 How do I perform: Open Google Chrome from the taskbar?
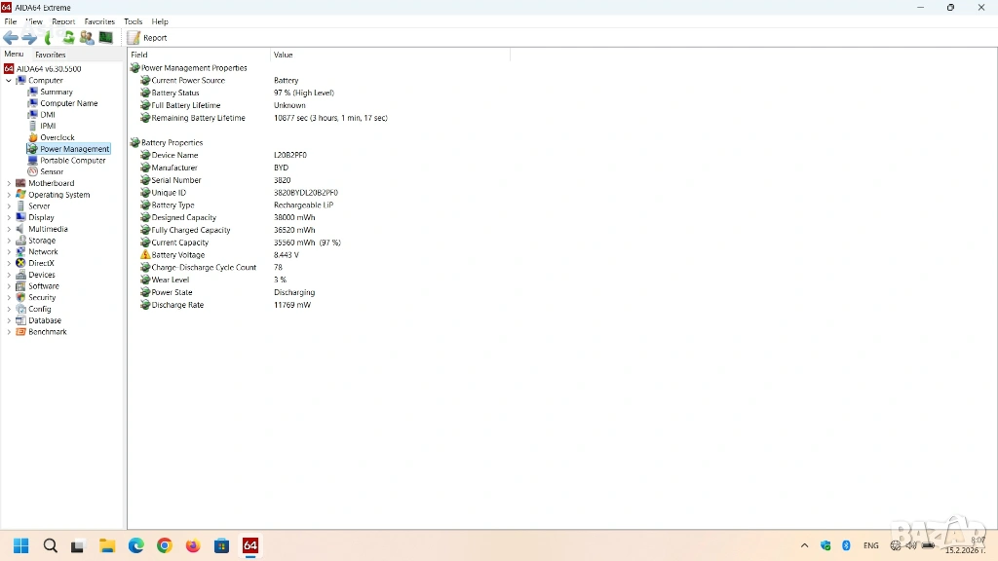pos(165,545)
